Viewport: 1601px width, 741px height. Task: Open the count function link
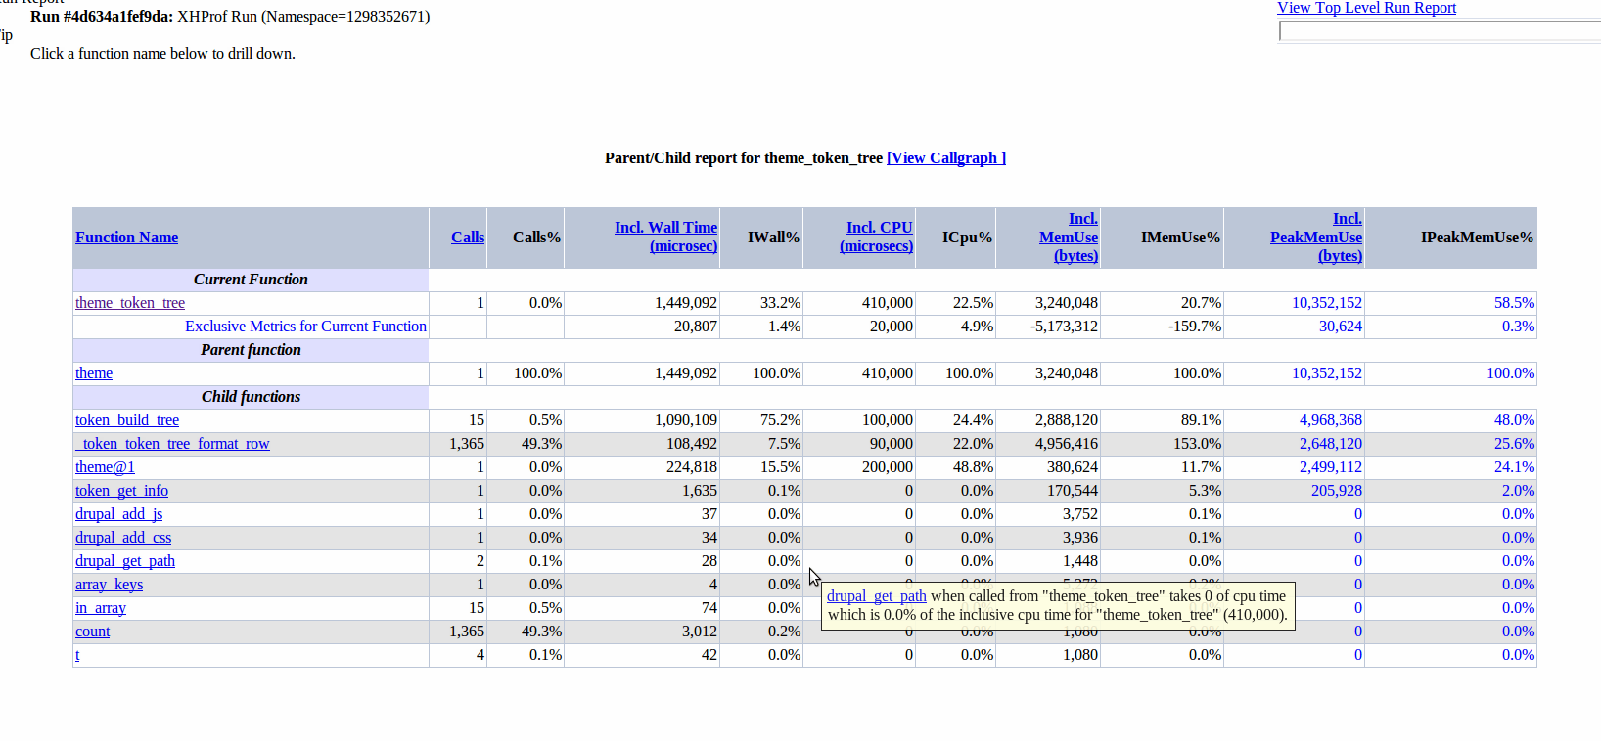[93, 632]
